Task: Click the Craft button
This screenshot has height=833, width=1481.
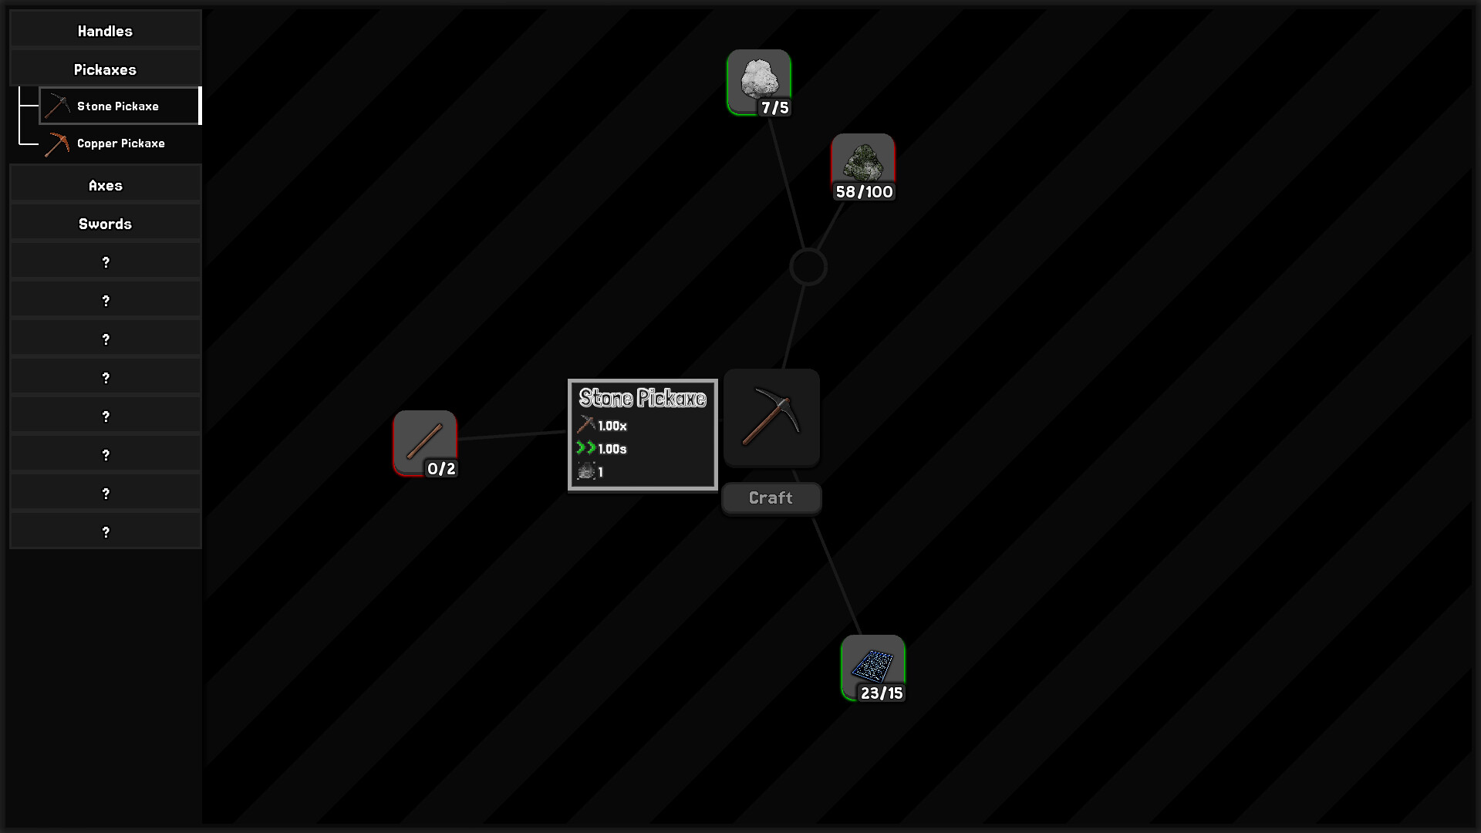Action: point(771,498)
